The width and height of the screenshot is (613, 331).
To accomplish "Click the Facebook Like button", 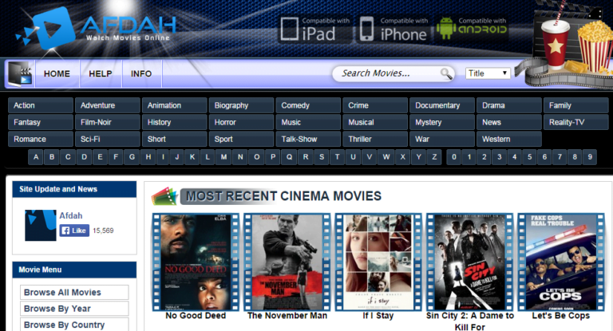I will 73,231.
